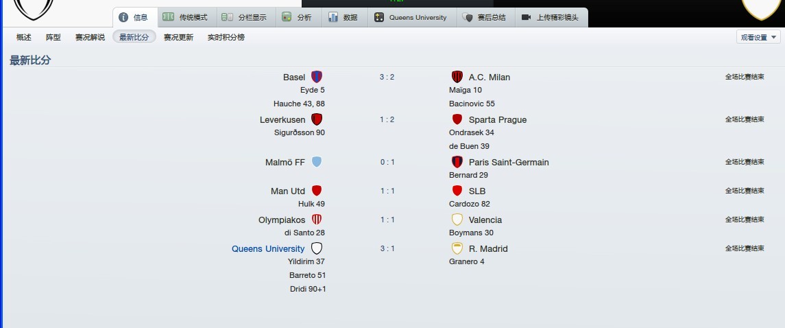Open the 赛后总结 tab
Screen dimensions: 785x328
pos(484,17)
